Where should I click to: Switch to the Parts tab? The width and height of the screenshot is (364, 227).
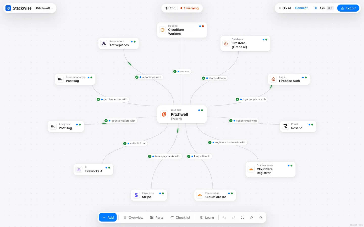point(157,217)
